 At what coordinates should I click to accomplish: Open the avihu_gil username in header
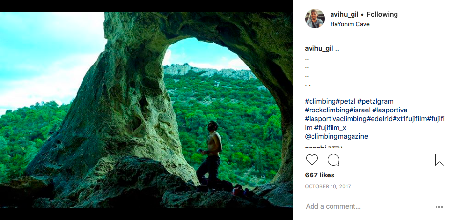tap(344, 14)
